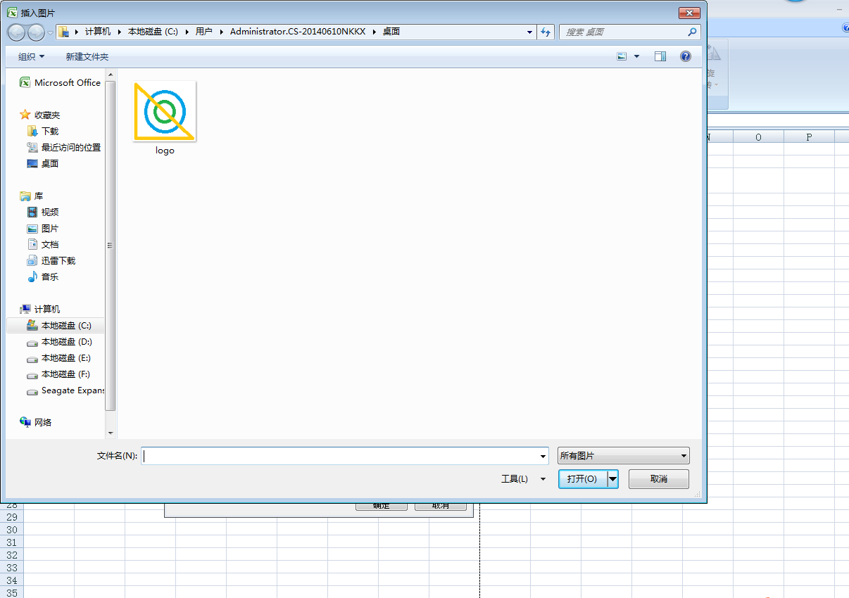
Task: Go forward with the Forward arrow button
Action: pos(37,32)
